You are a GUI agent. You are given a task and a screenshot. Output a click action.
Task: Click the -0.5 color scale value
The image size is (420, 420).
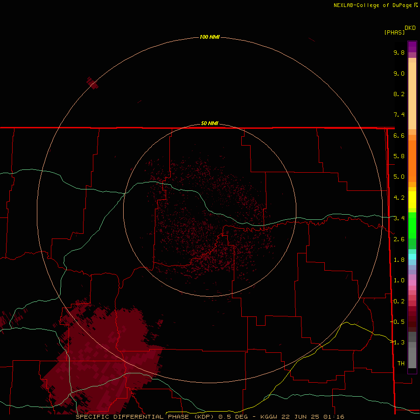tap(398, 322)
